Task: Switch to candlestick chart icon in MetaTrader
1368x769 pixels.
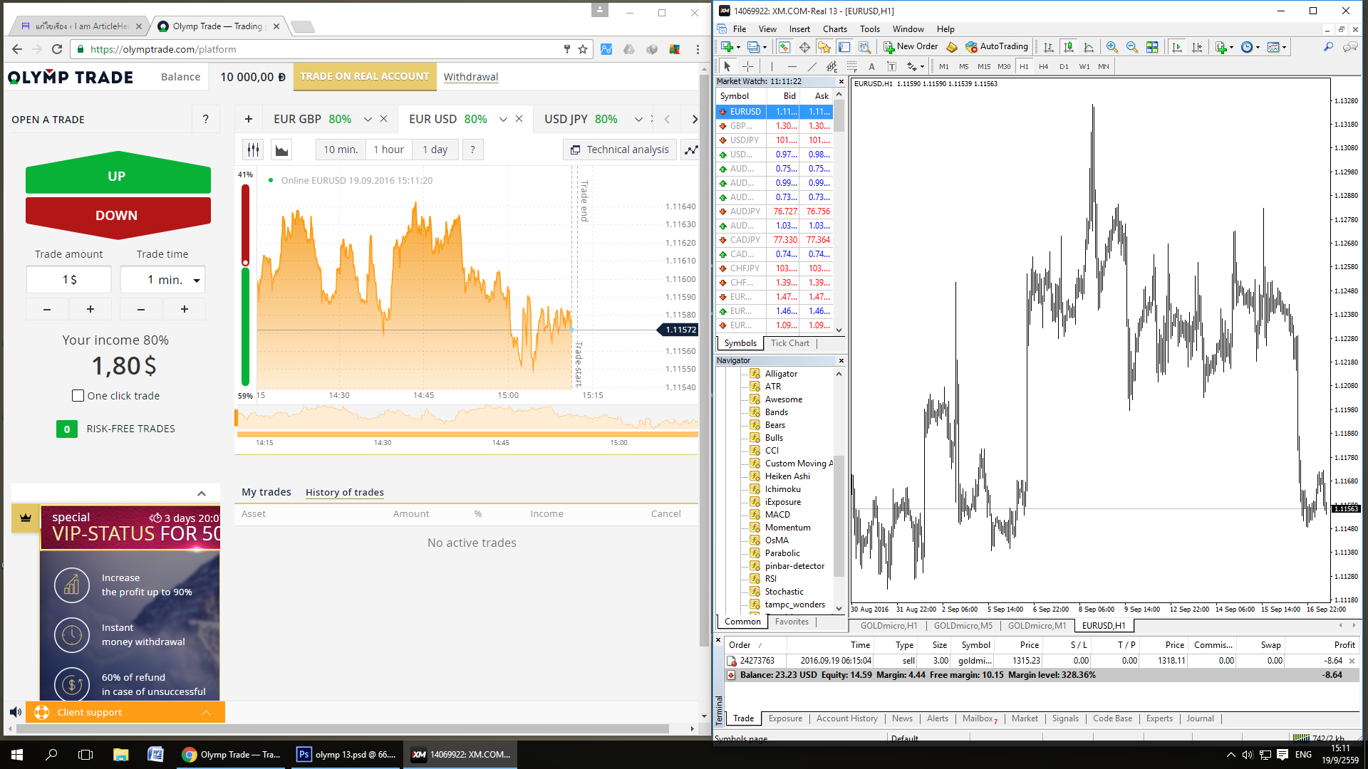Action: (1069, 47)
